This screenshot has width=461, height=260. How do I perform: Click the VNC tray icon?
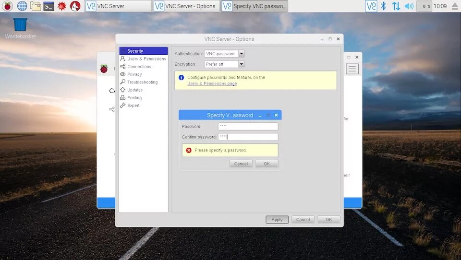[x=371, y=6]
